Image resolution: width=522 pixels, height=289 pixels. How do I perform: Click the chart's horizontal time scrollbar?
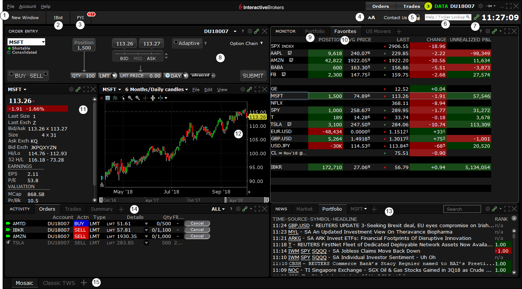tap(184, 200)
